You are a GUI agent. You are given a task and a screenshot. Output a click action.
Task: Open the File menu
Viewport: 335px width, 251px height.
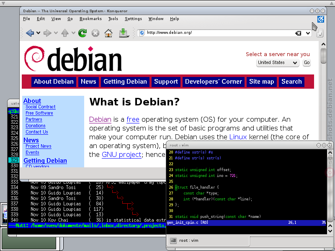click(x=26, y=19)
